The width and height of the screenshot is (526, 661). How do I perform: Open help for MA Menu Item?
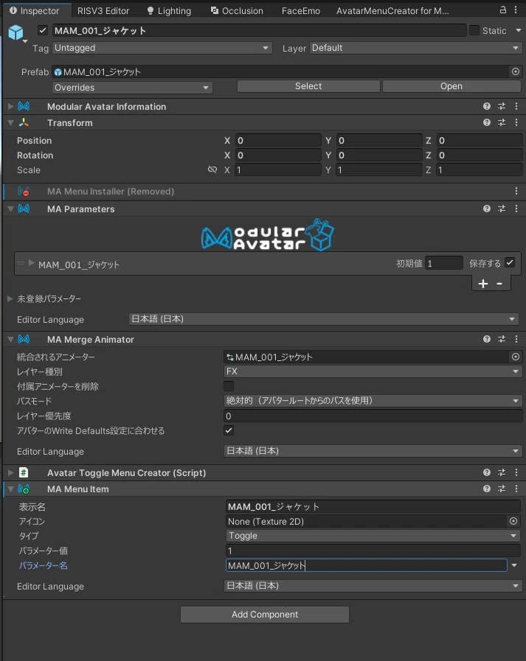coord(487,489)
